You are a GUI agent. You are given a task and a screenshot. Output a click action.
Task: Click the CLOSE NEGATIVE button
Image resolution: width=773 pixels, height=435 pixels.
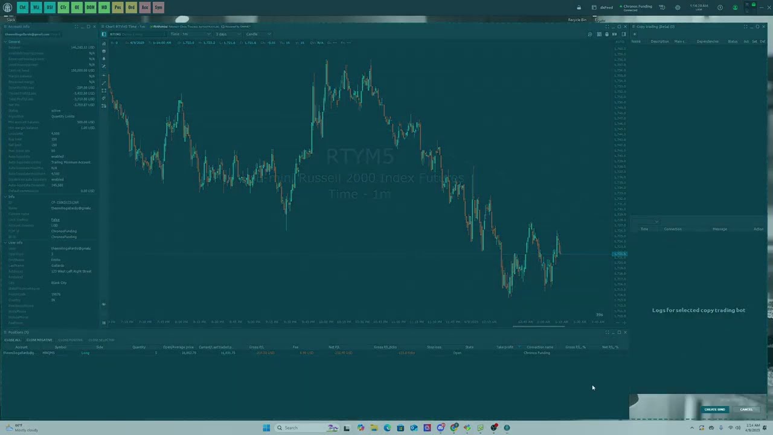pyautogui.click(x=39, y=340)
